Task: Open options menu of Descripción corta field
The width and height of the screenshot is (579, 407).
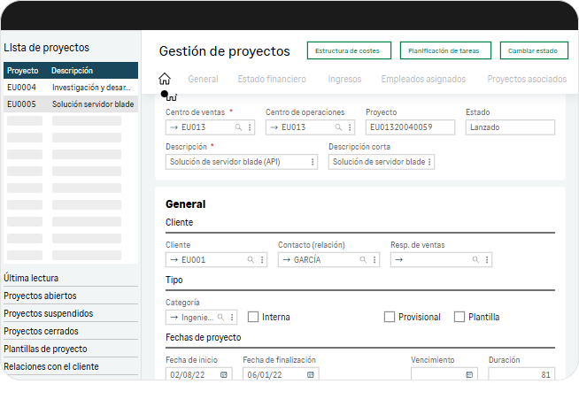Action: (x=429, y=162)
